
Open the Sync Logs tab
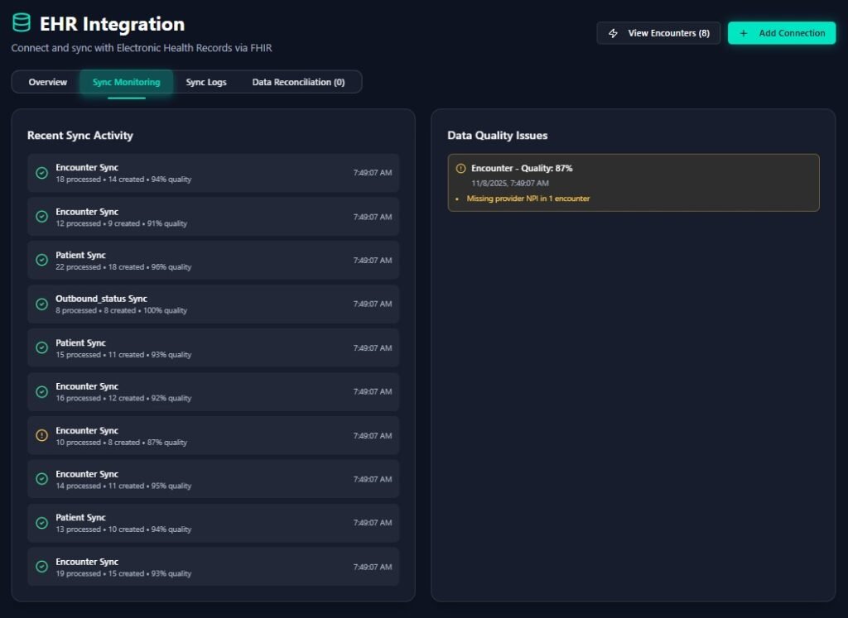[x=206, y=82]
